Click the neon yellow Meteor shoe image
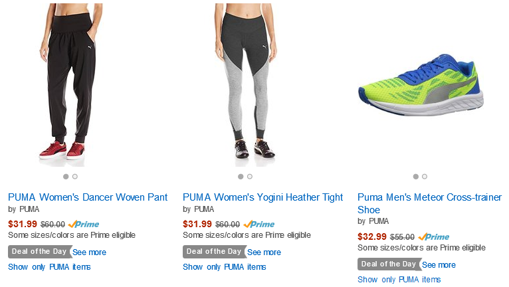509x287 pixels. pyautogui.click(x=421, y=85)
